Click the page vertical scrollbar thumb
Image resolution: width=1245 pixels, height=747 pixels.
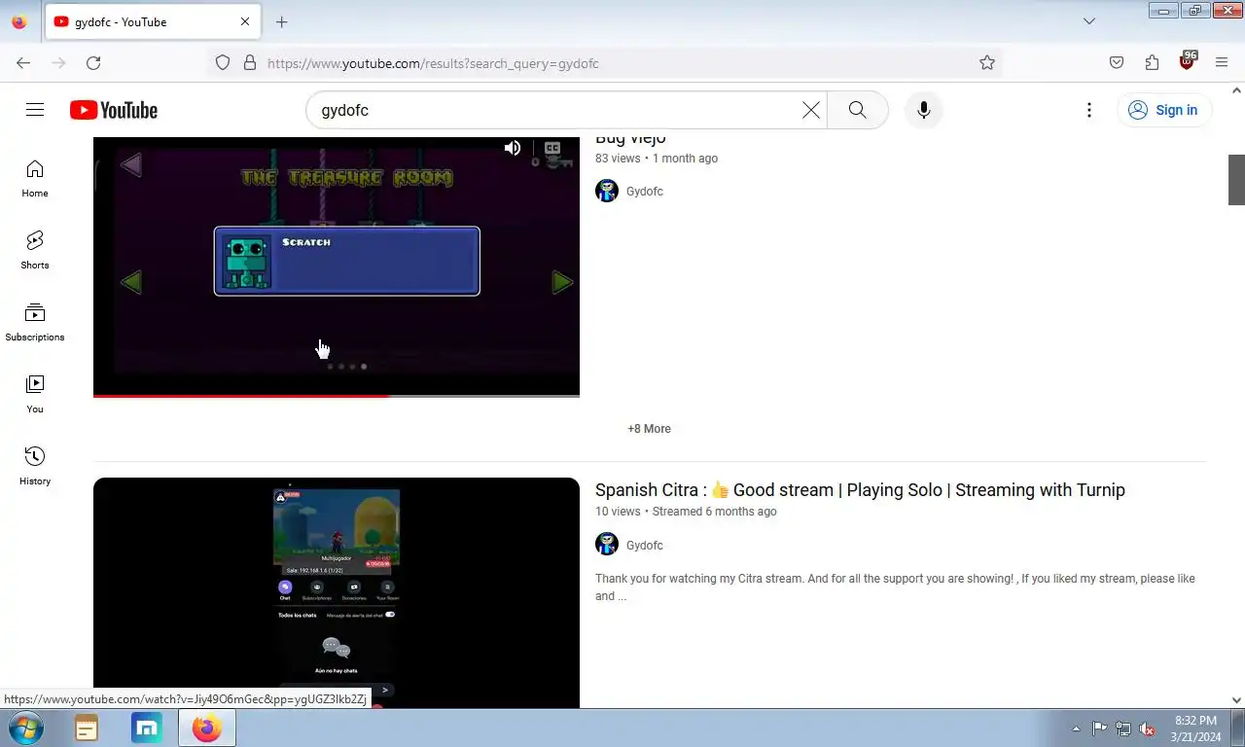pos(1236,180)
